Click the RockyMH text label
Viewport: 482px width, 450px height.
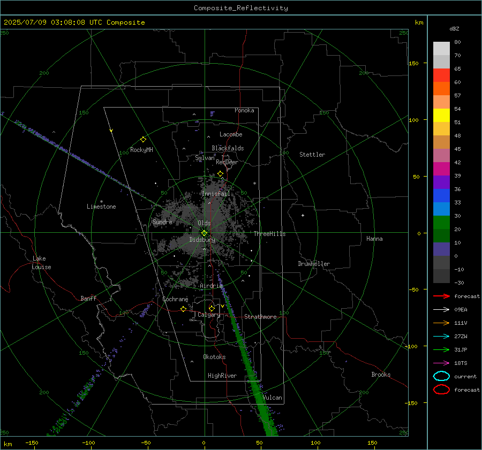coord(141,150)
